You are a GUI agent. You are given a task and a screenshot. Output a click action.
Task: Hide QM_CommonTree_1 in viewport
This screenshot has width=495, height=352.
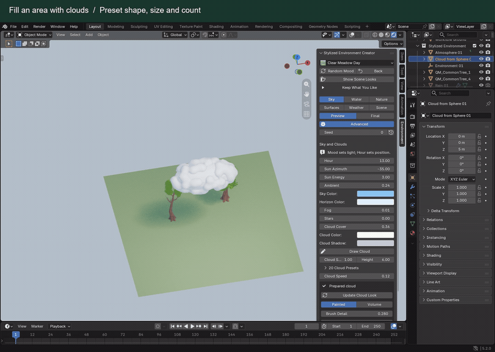(481, 72)
